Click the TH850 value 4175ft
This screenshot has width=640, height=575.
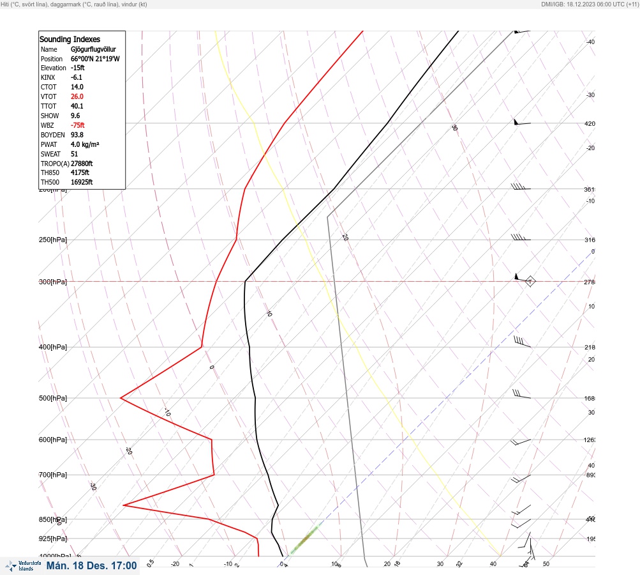click(x=80, y=172)
